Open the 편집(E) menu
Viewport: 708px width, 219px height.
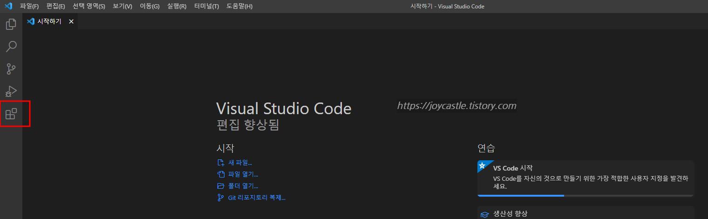tap(56, 7)
